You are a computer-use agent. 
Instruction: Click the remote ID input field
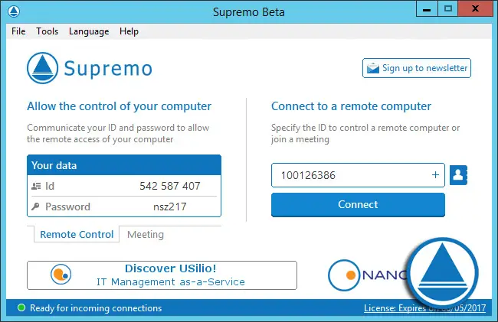click(x=358, y=175)
